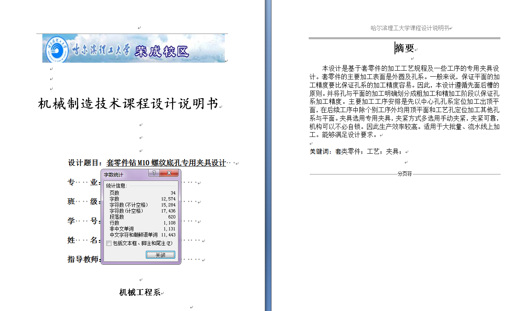Close the 字数统计 dialog with 关闭 button
The height and width of the screenshot is (311, 506).
[160, 255]
